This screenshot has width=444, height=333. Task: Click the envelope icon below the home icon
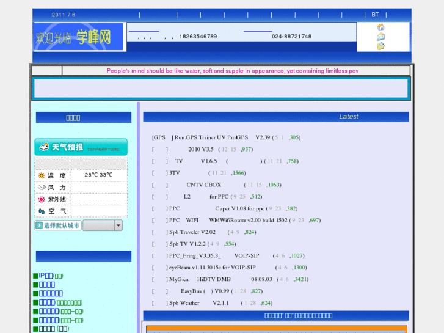click(380, 37)
